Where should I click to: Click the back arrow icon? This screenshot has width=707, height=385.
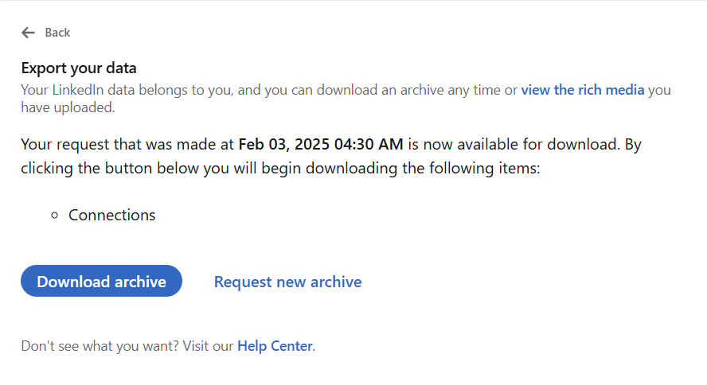point(29,33)
